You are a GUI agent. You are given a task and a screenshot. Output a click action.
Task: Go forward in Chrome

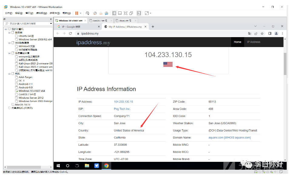(64, 33)
